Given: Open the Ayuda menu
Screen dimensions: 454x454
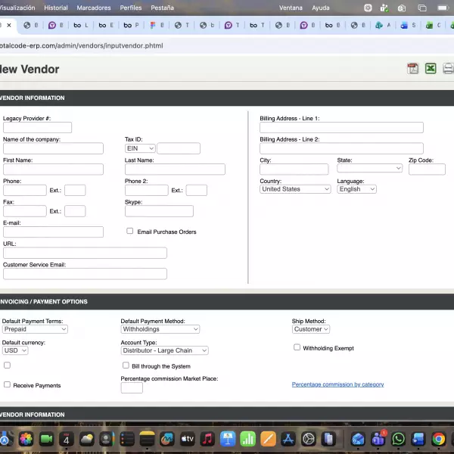Looking at the screenshot, I should pyautogui.click(x=321, y=8).
